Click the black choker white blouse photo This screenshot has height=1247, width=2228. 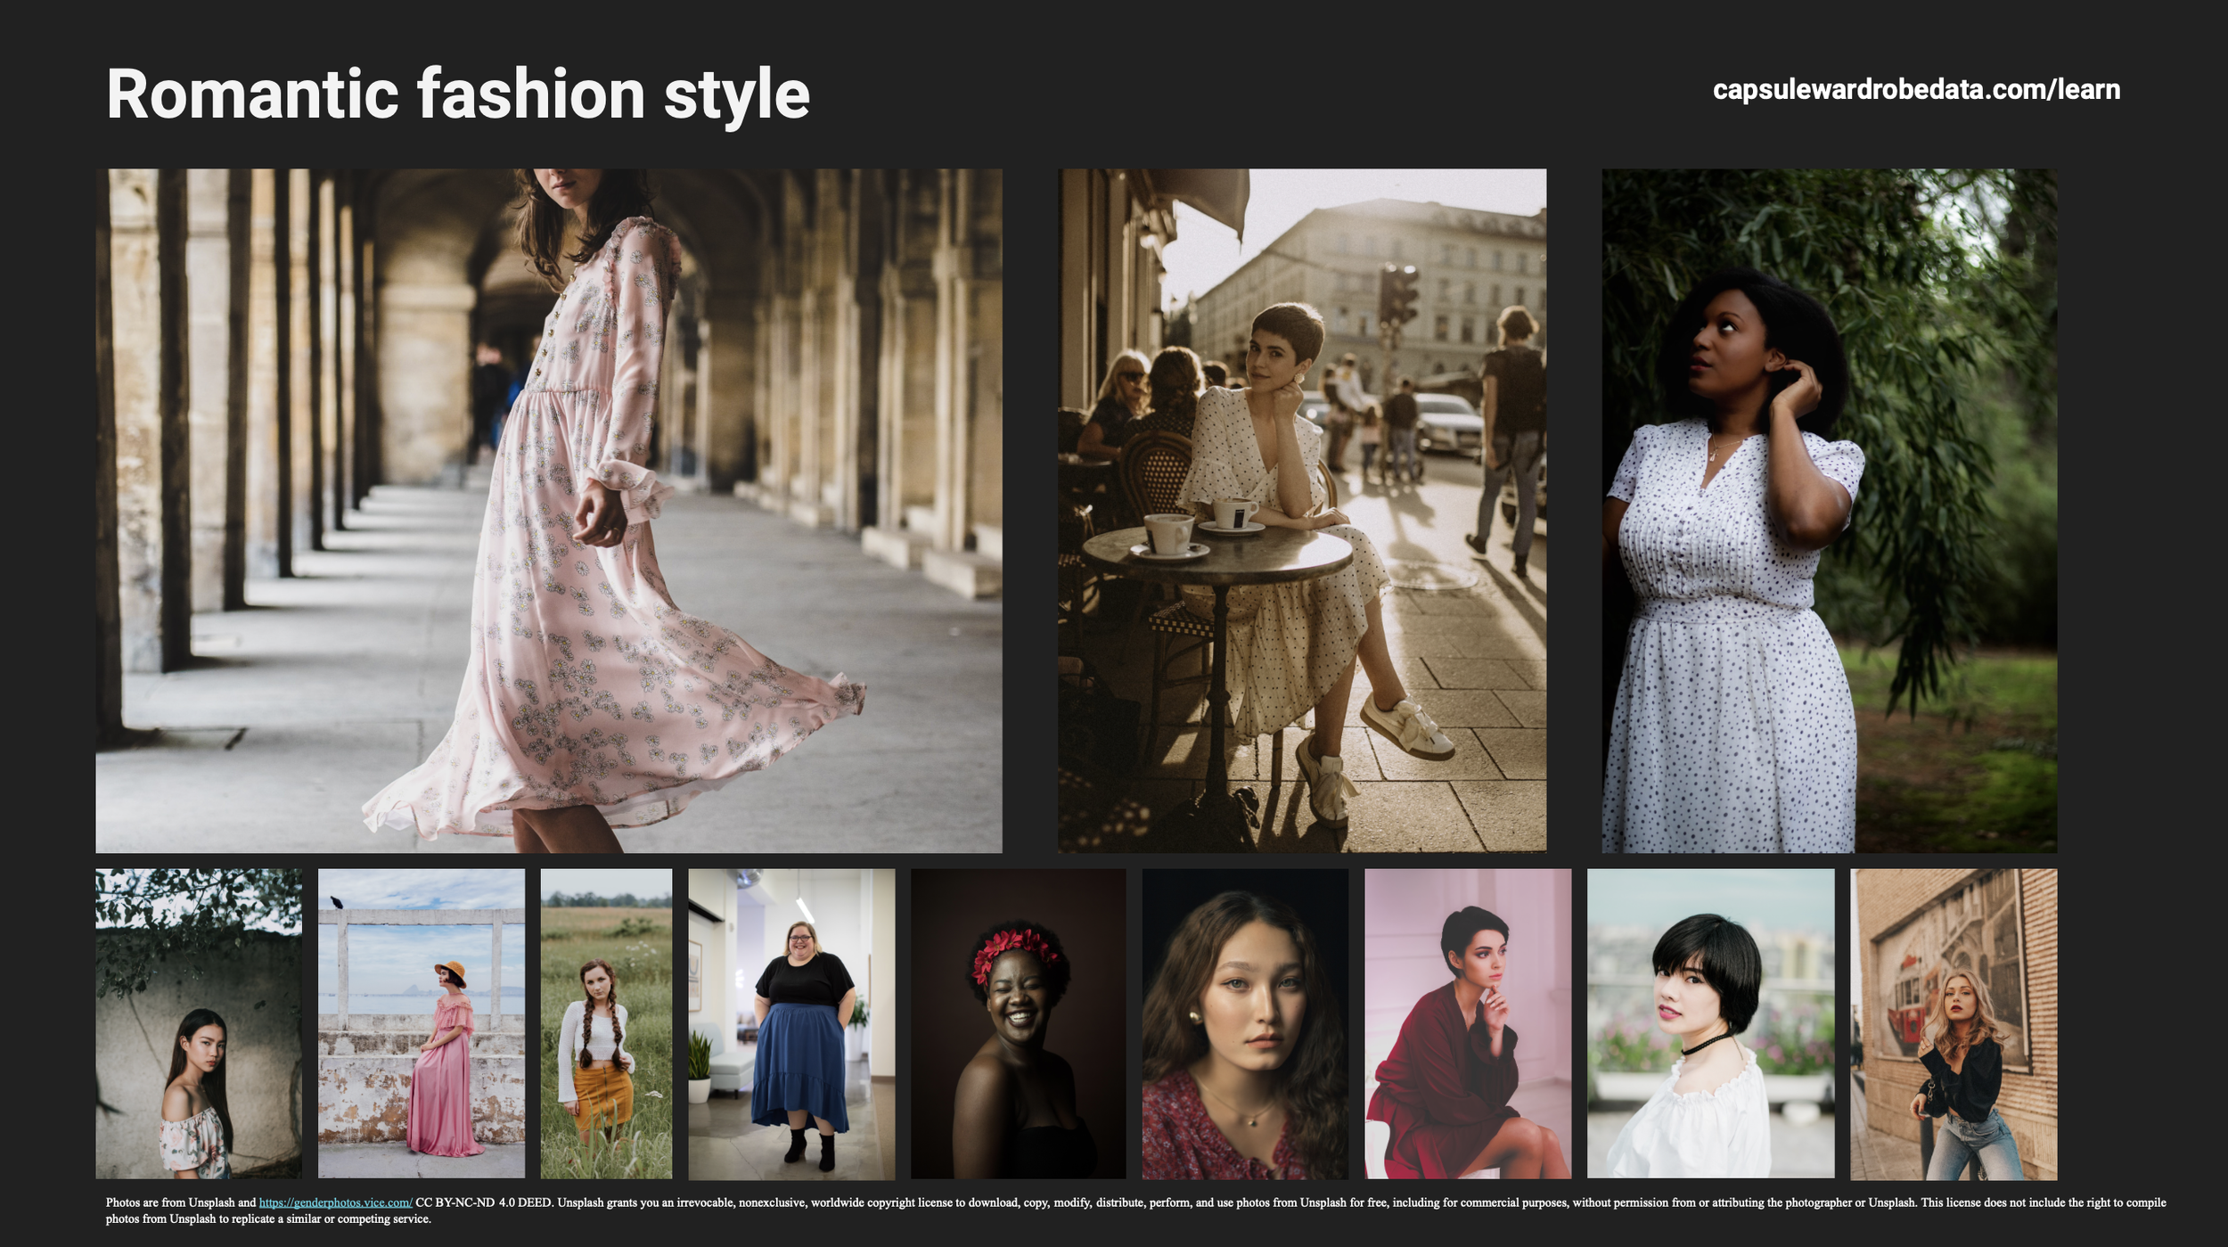point(1709,1023)
